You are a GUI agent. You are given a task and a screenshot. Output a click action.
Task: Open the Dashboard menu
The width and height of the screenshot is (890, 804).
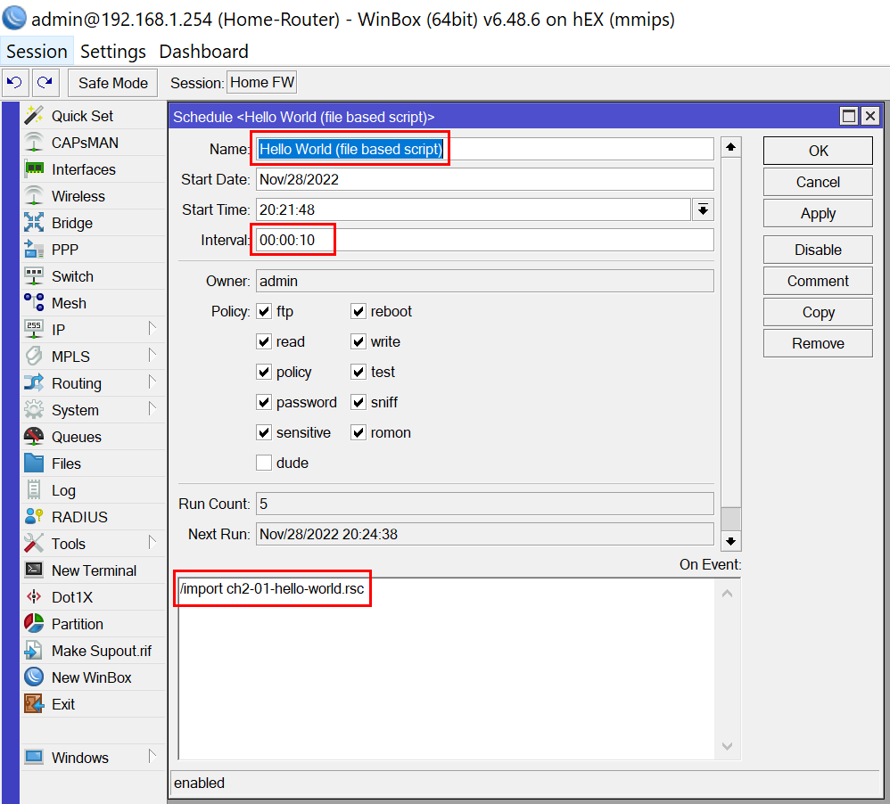point(203,52)
